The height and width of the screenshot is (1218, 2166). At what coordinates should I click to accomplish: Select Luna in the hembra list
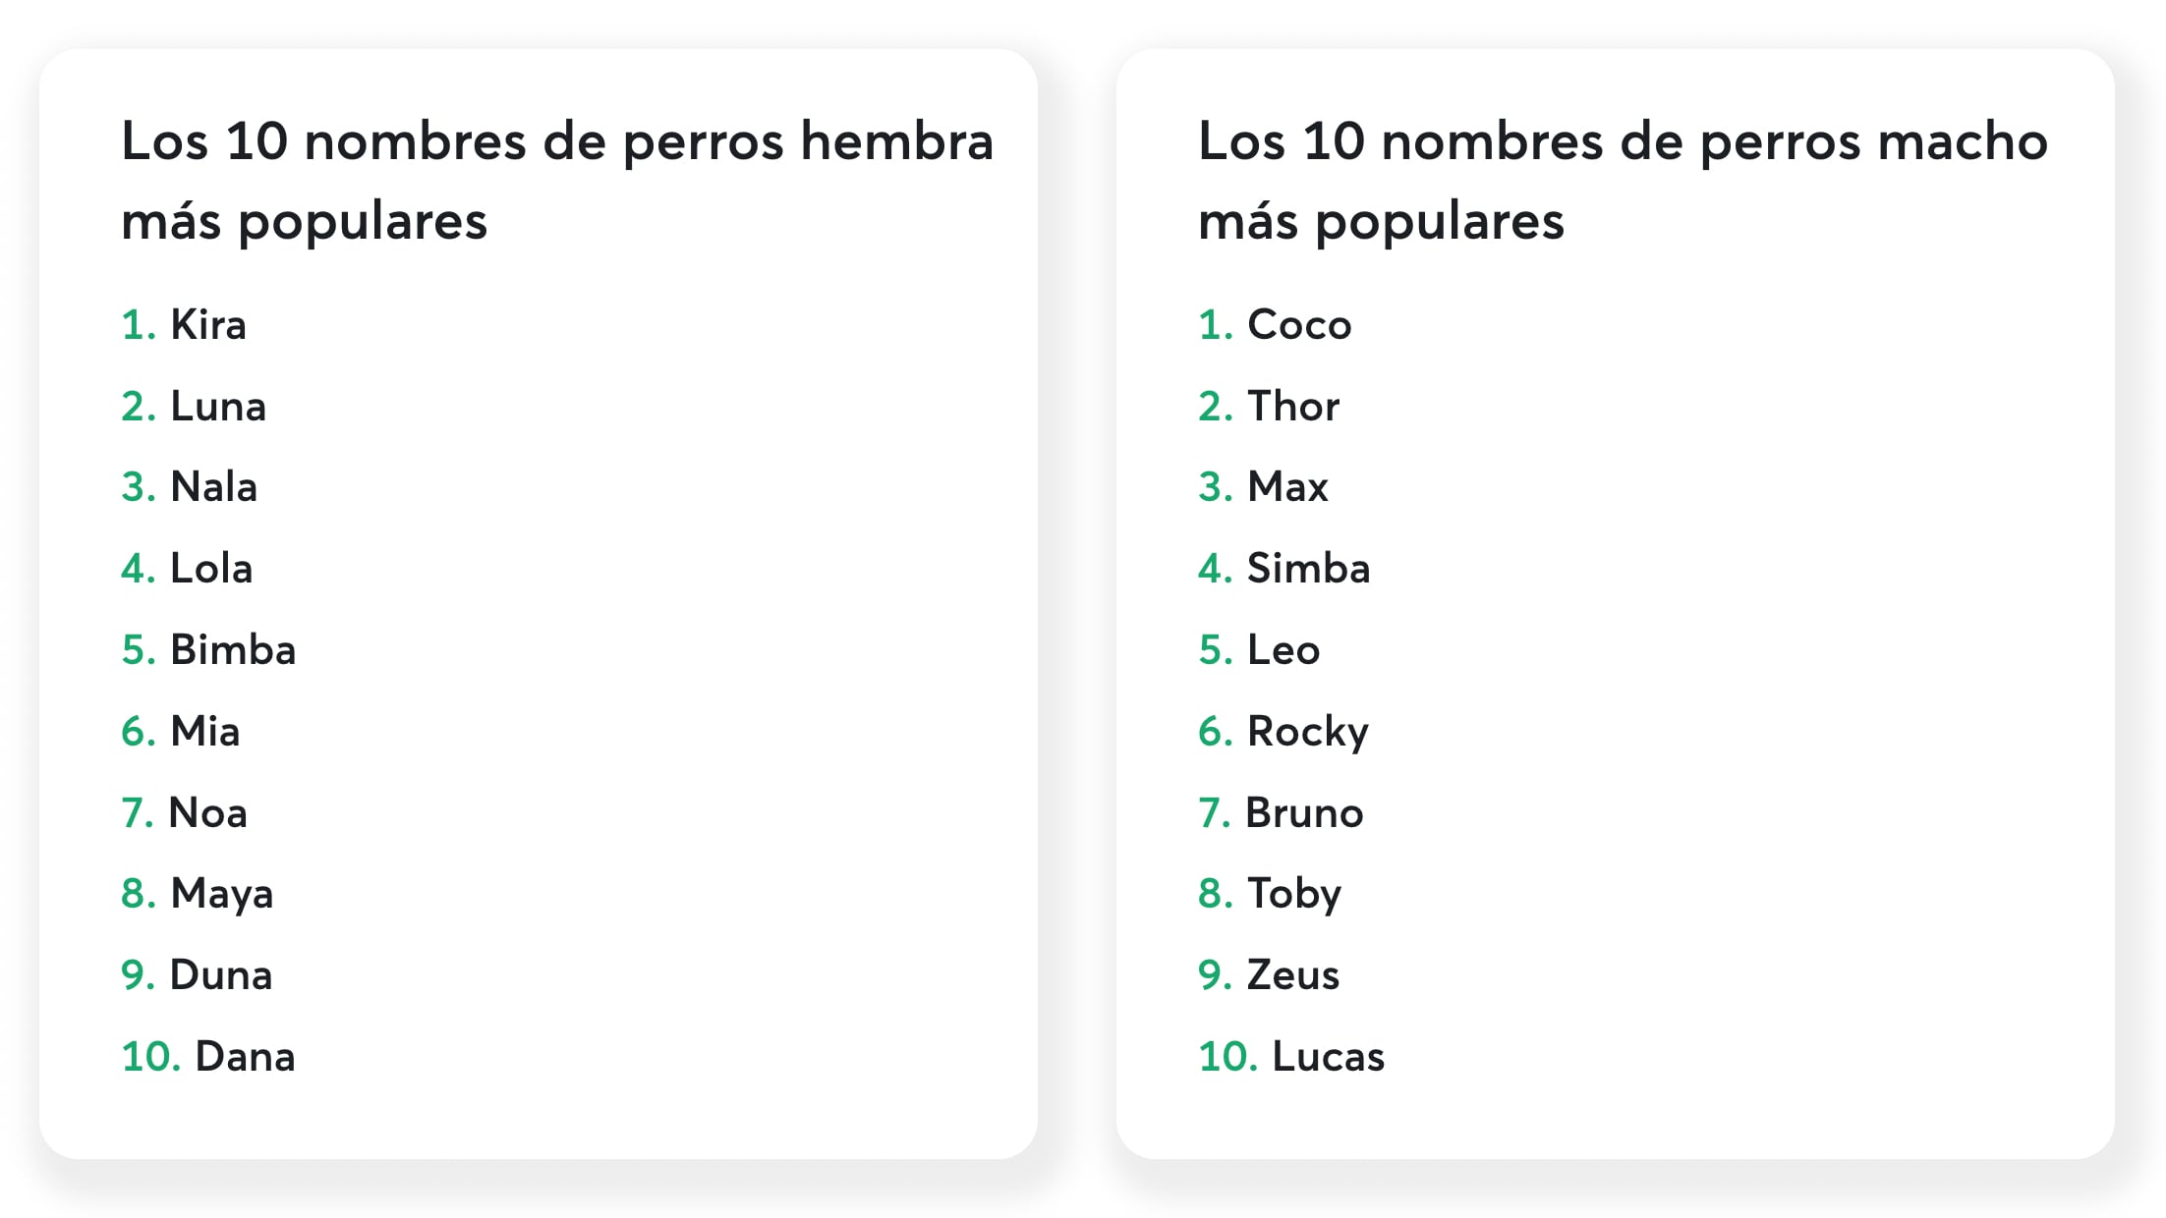pyautogui.click(x=217, y=407)
